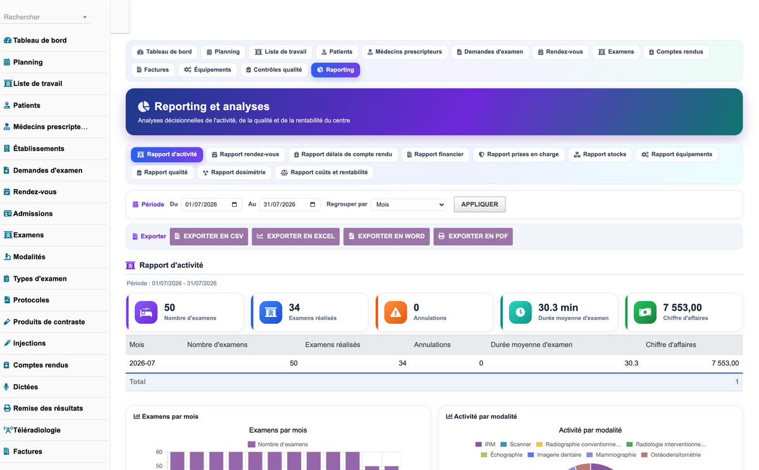Click the Injections syringe icon
Image resolution: width=759 pixels, height=470 pixels.
(7, 343)
